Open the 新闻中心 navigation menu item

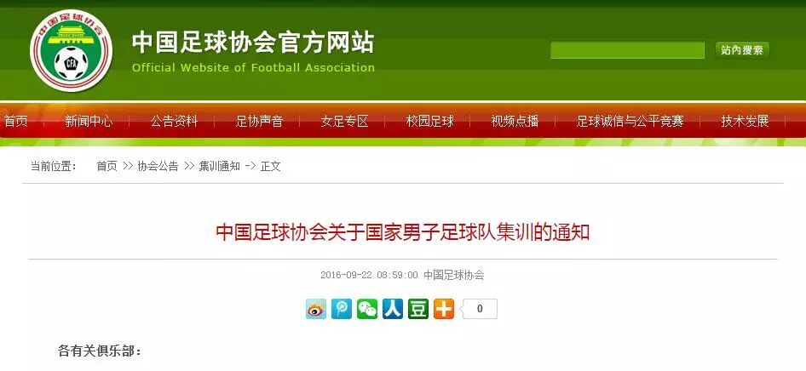pos(89,121)
